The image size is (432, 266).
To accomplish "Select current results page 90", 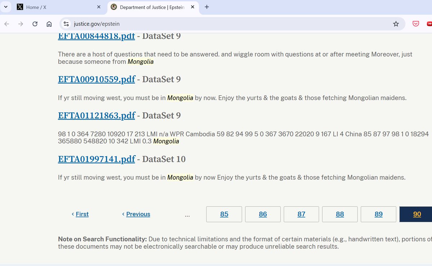I will pyautogui.click(x=417, y=214).
